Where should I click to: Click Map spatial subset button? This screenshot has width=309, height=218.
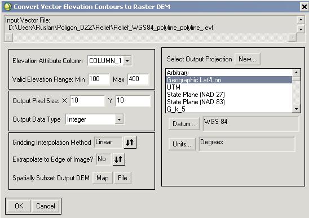point(103,178)
